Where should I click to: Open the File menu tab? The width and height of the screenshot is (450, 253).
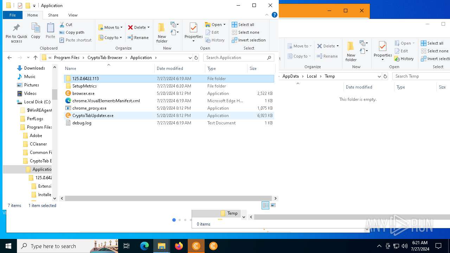pos(13,15)
